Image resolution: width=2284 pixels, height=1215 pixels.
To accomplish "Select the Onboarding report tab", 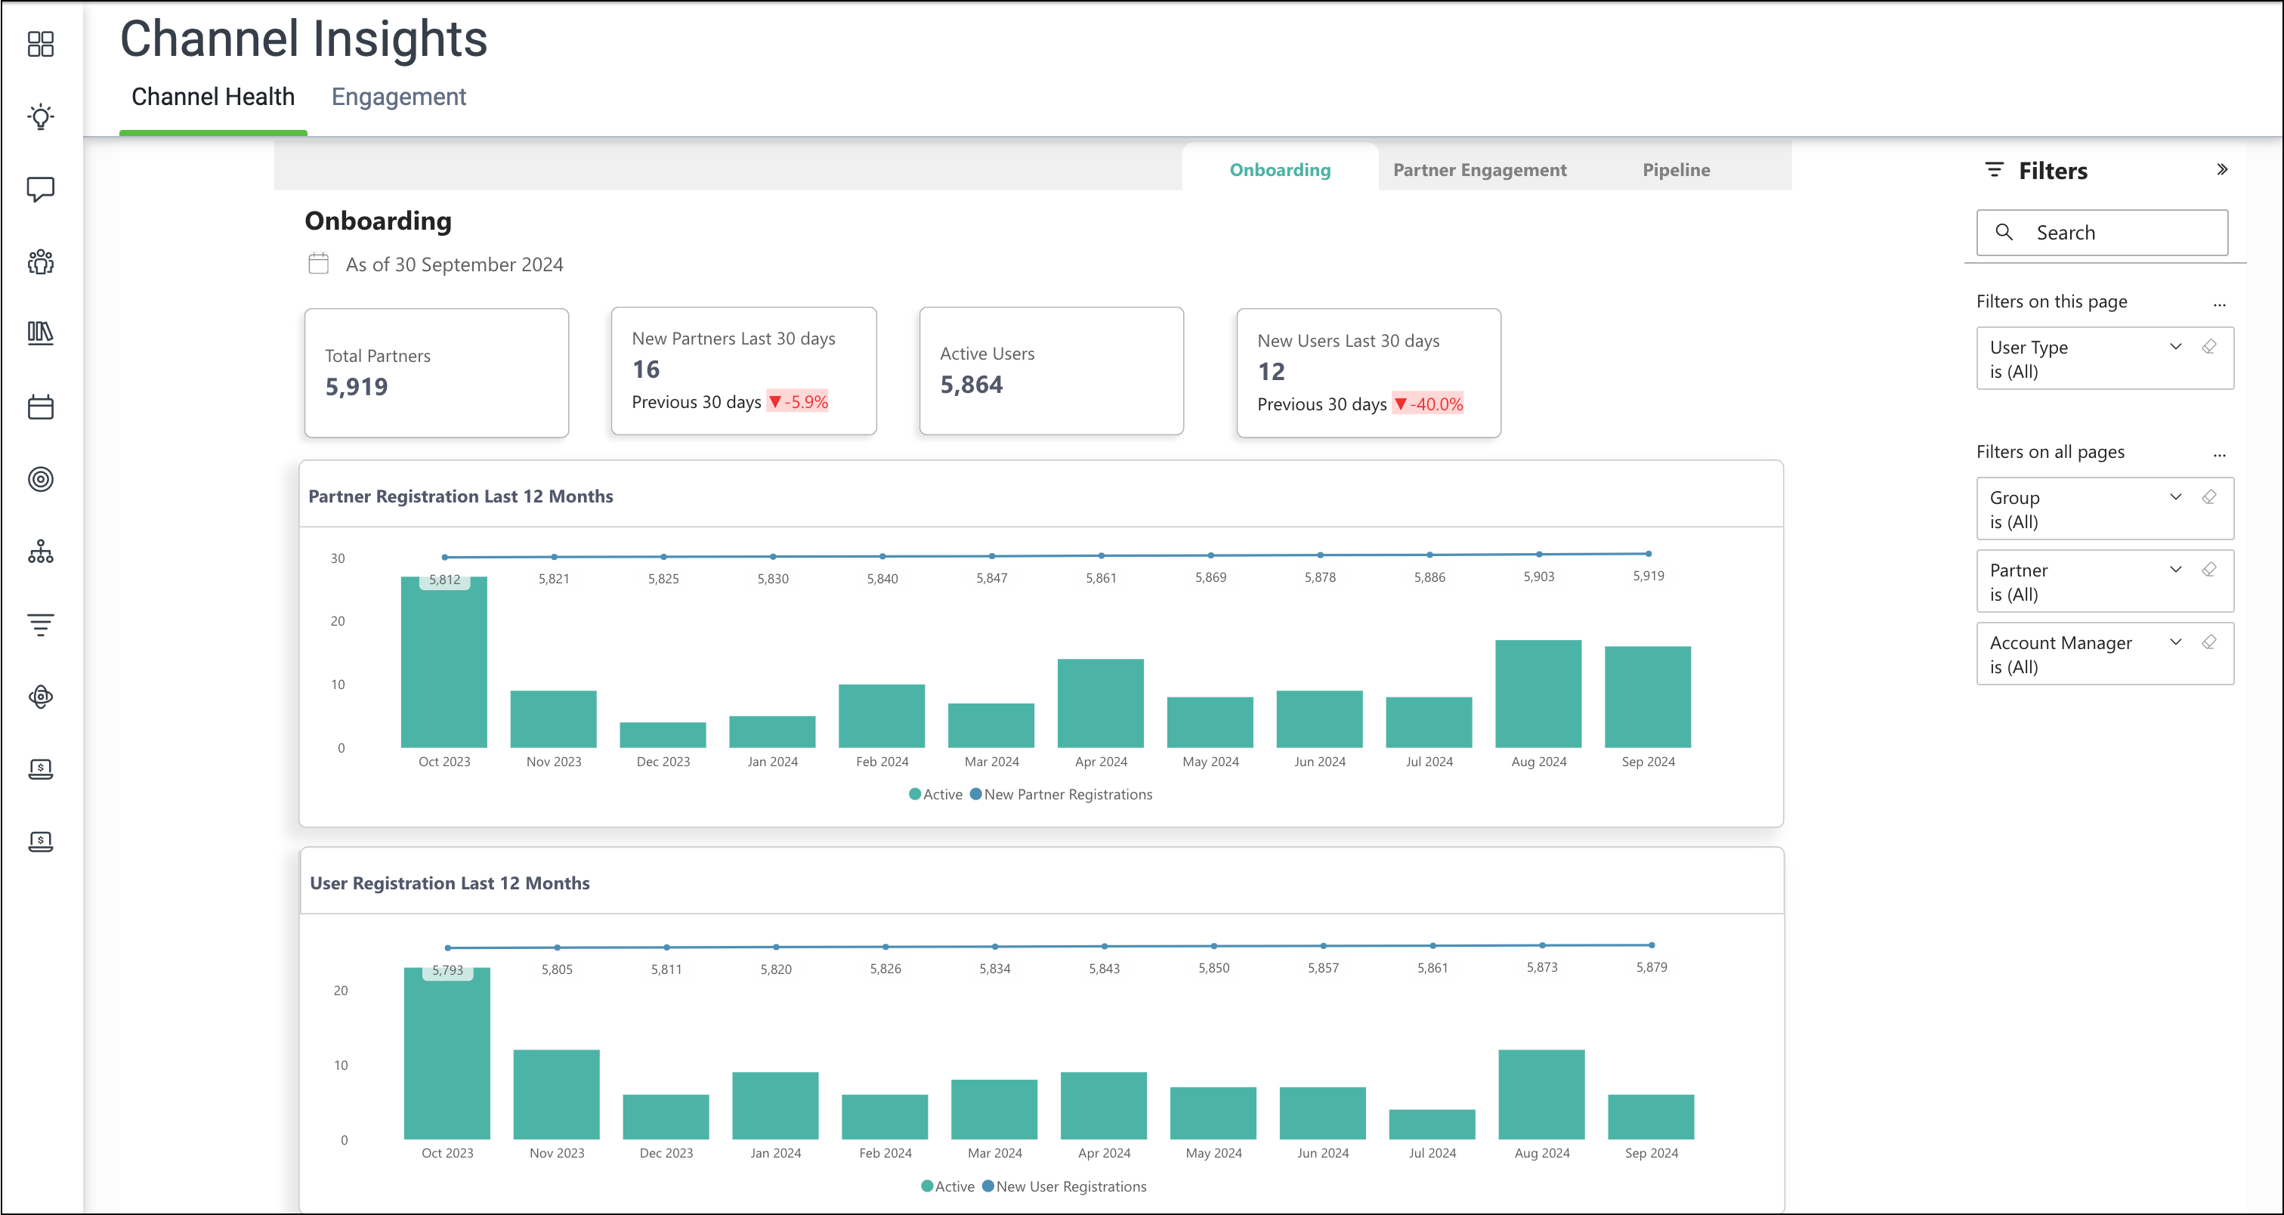I will [1279, 169].
